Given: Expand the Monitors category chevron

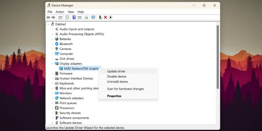Looking at the screenshot, I should pyautogui.click(x=52, y=93).
